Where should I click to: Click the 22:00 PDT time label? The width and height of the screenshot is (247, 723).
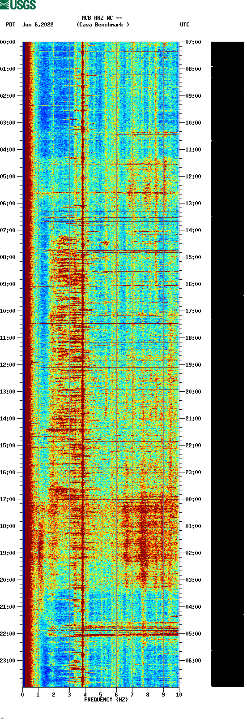(8, 634)
